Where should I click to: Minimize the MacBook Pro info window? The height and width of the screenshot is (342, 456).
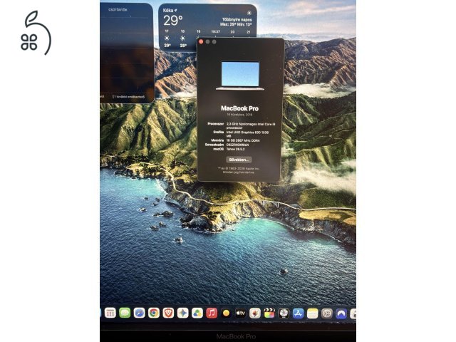click(x=207, y=42)
